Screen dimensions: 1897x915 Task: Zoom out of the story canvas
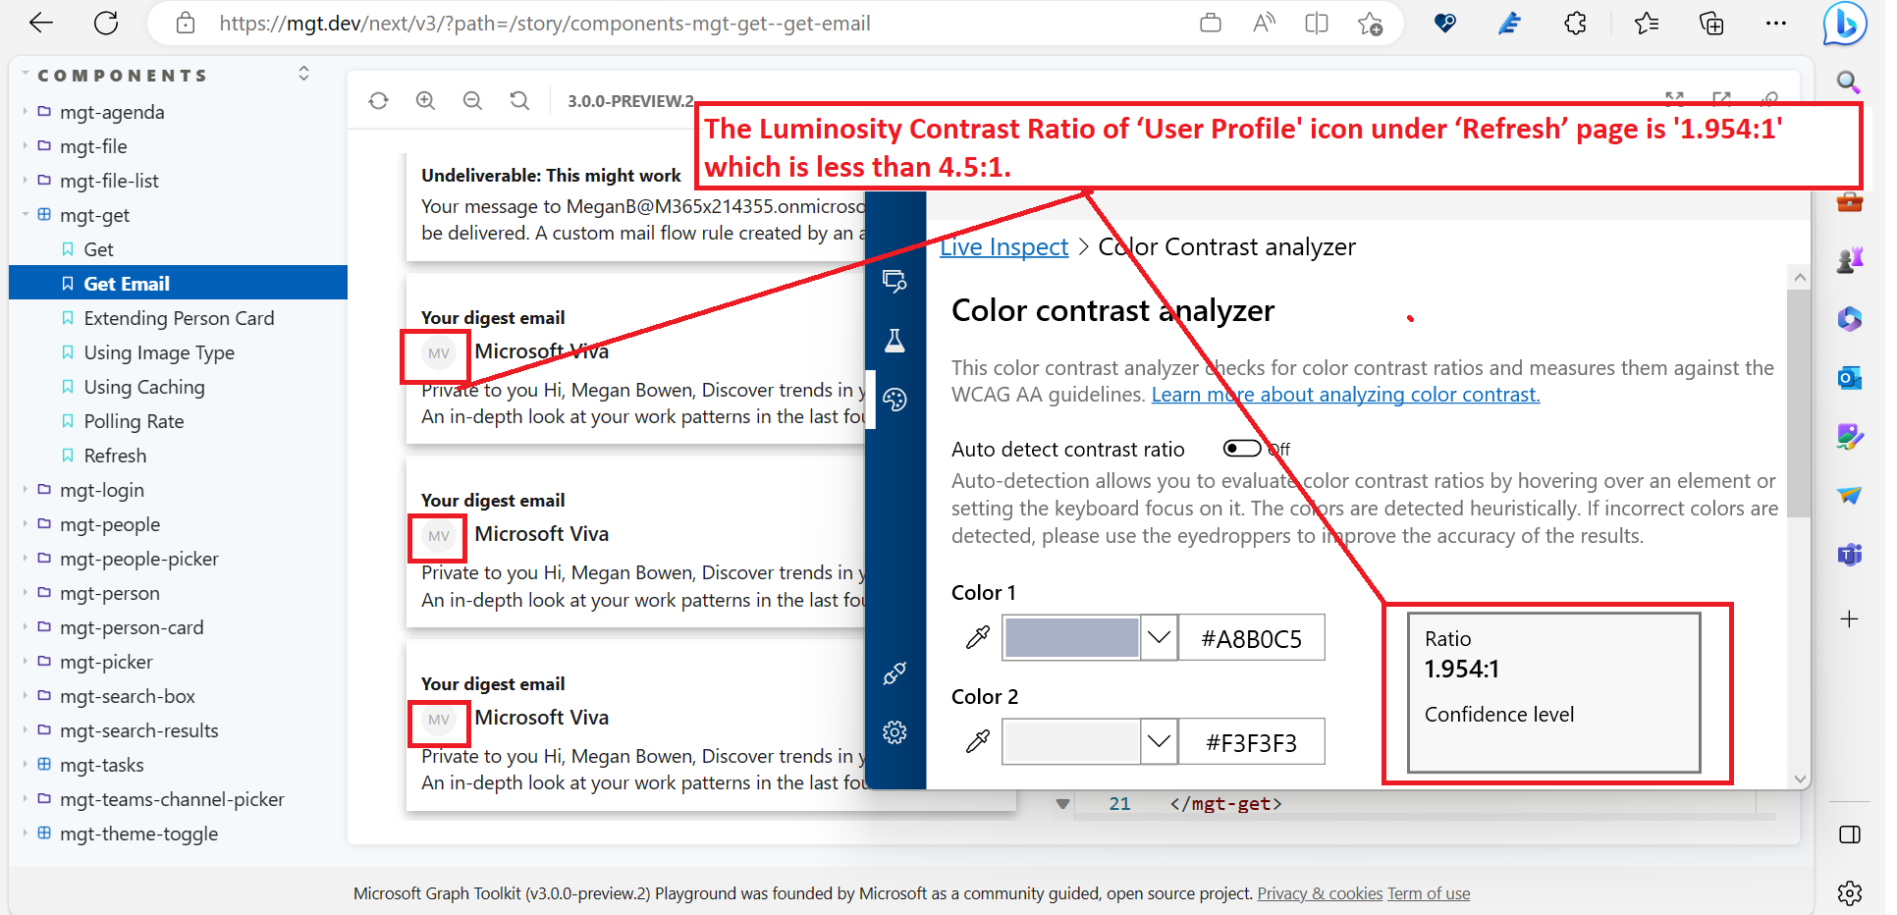(x=472, y=99)
